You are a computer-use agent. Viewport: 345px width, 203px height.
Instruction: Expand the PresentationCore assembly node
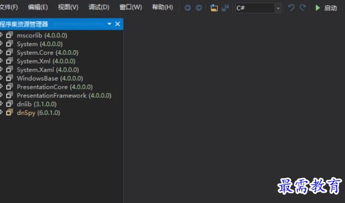1,87
